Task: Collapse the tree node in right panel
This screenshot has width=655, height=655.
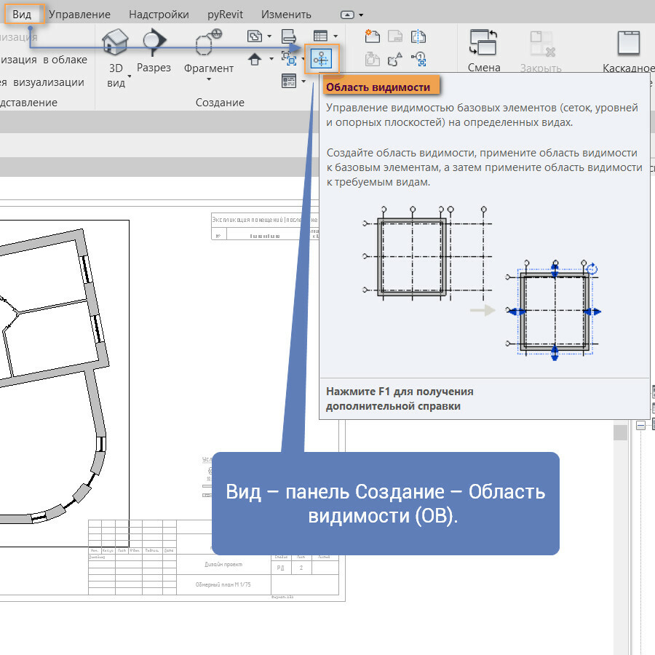Action: pyautogui.click(x=640, y=426)
